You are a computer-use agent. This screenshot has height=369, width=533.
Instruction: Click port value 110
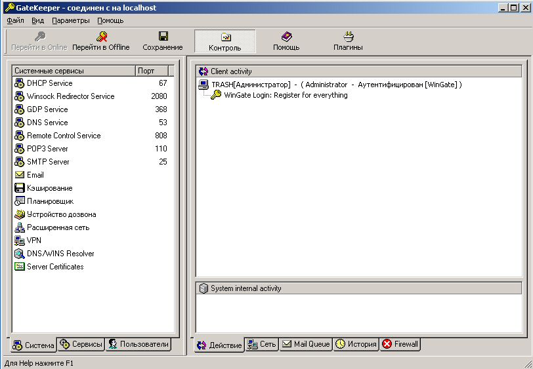pos(161,149)
